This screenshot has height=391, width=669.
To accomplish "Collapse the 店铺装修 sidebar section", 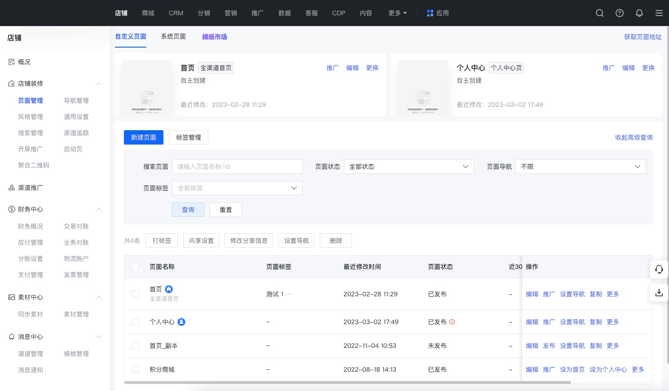I will point(99,83).
